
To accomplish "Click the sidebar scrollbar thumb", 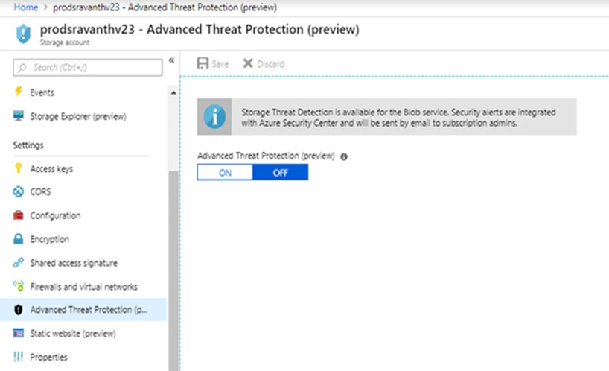I will [173, 270].
